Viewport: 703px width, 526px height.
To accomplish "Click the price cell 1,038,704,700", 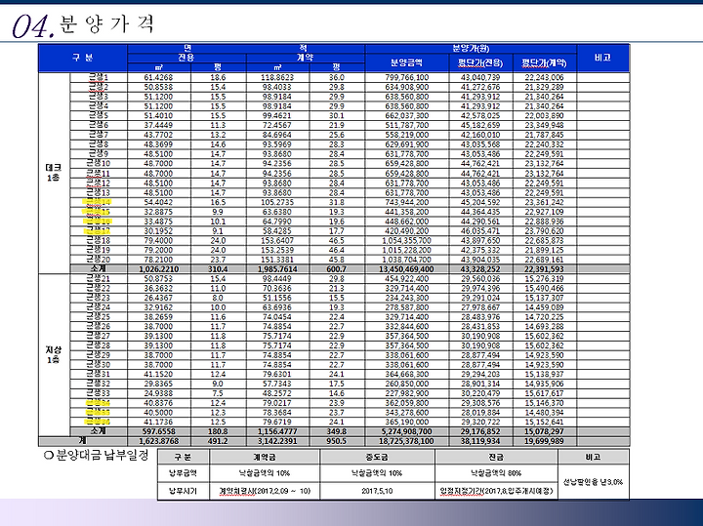I will [406, 260].
